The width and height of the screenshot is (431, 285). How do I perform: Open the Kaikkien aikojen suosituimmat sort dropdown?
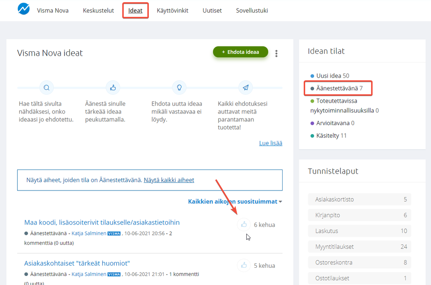pos(235,201)
